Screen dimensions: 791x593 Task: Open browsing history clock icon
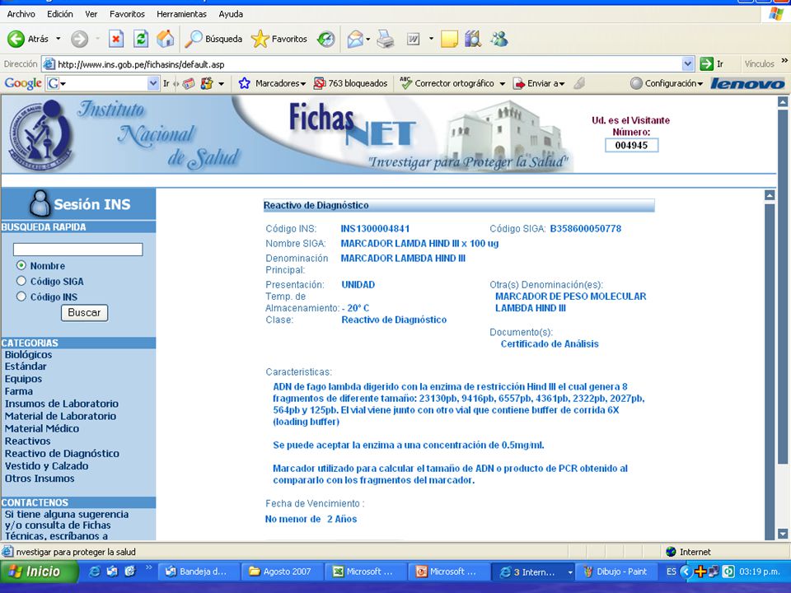[x=326, y=39]
